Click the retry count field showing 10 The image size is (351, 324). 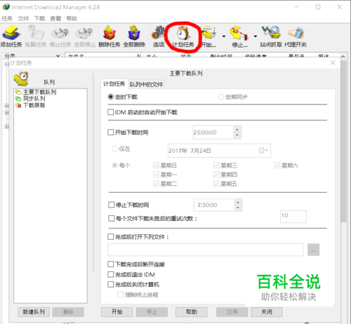coord(293,217)
